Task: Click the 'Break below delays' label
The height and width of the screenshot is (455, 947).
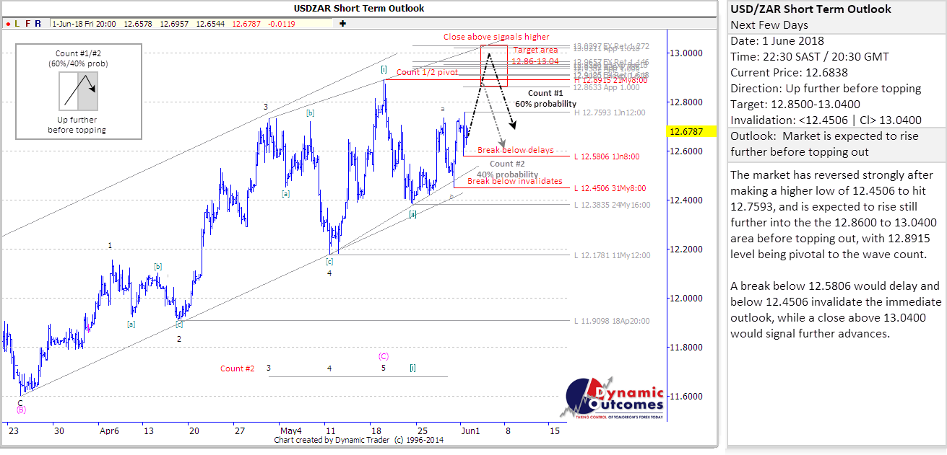Action: [516, 150]
